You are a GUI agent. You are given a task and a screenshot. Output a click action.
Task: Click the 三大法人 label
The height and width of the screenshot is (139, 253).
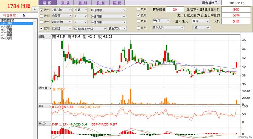click(x=181, y=21)
